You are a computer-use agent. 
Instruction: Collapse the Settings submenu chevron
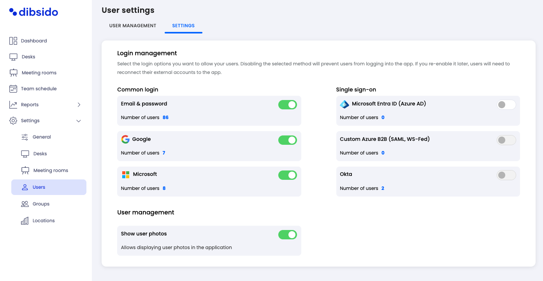[79, 121]
